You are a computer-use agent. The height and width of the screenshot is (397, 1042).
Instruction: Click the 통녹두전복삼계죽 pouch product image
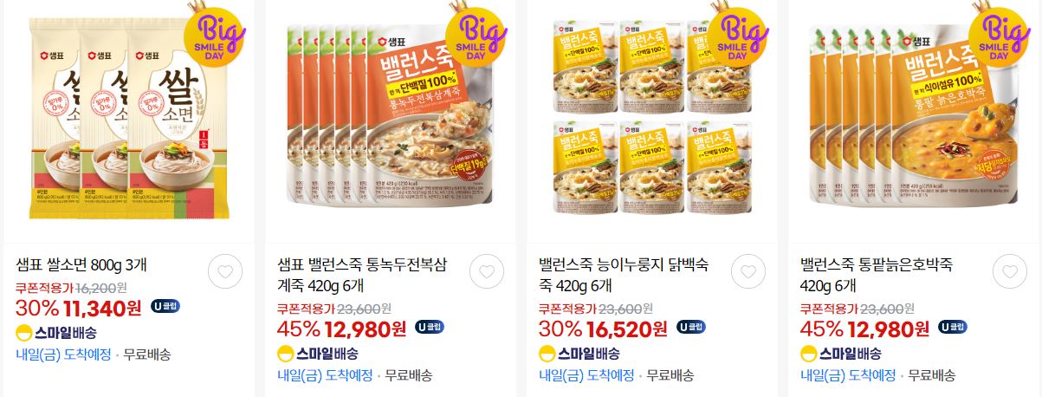(x=389, y=122)
